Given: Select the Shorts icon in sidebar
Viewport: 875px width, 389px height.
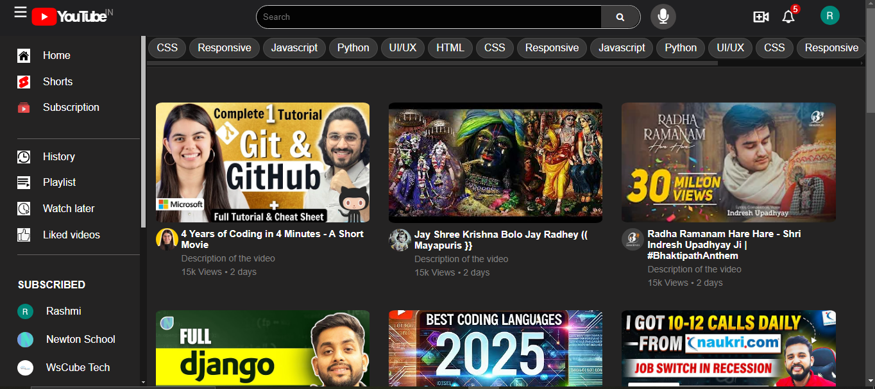Looking at the screenshot, I should click(x=24, y=81).
